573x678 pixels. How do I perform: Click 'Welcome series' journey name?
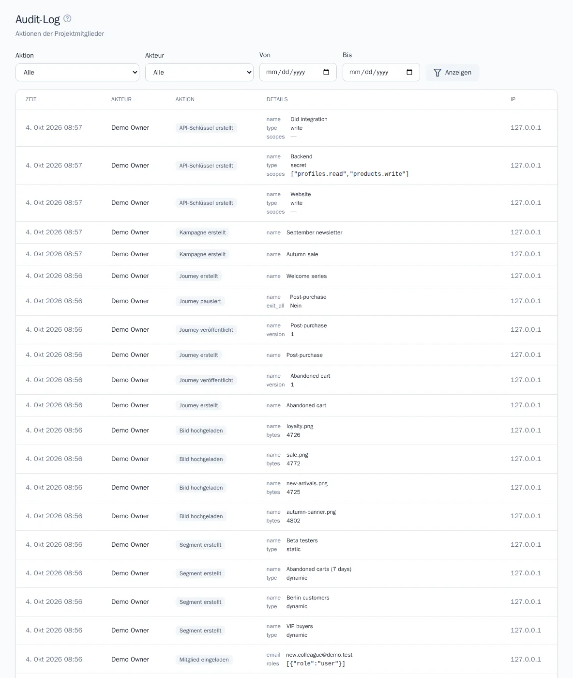click(307, 276)
